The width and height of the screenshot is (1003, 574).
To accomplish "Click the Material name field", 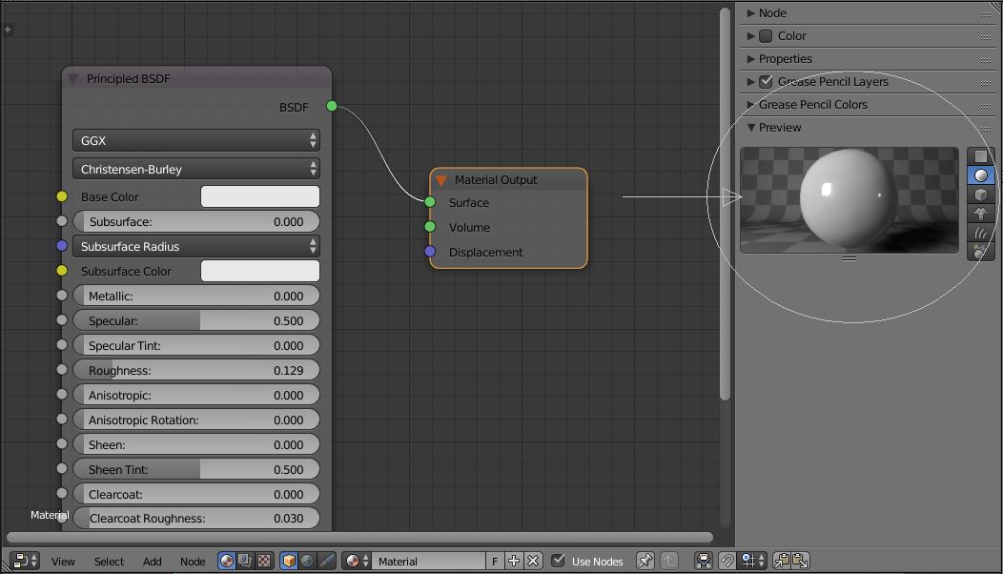I will tap(429, 562).
